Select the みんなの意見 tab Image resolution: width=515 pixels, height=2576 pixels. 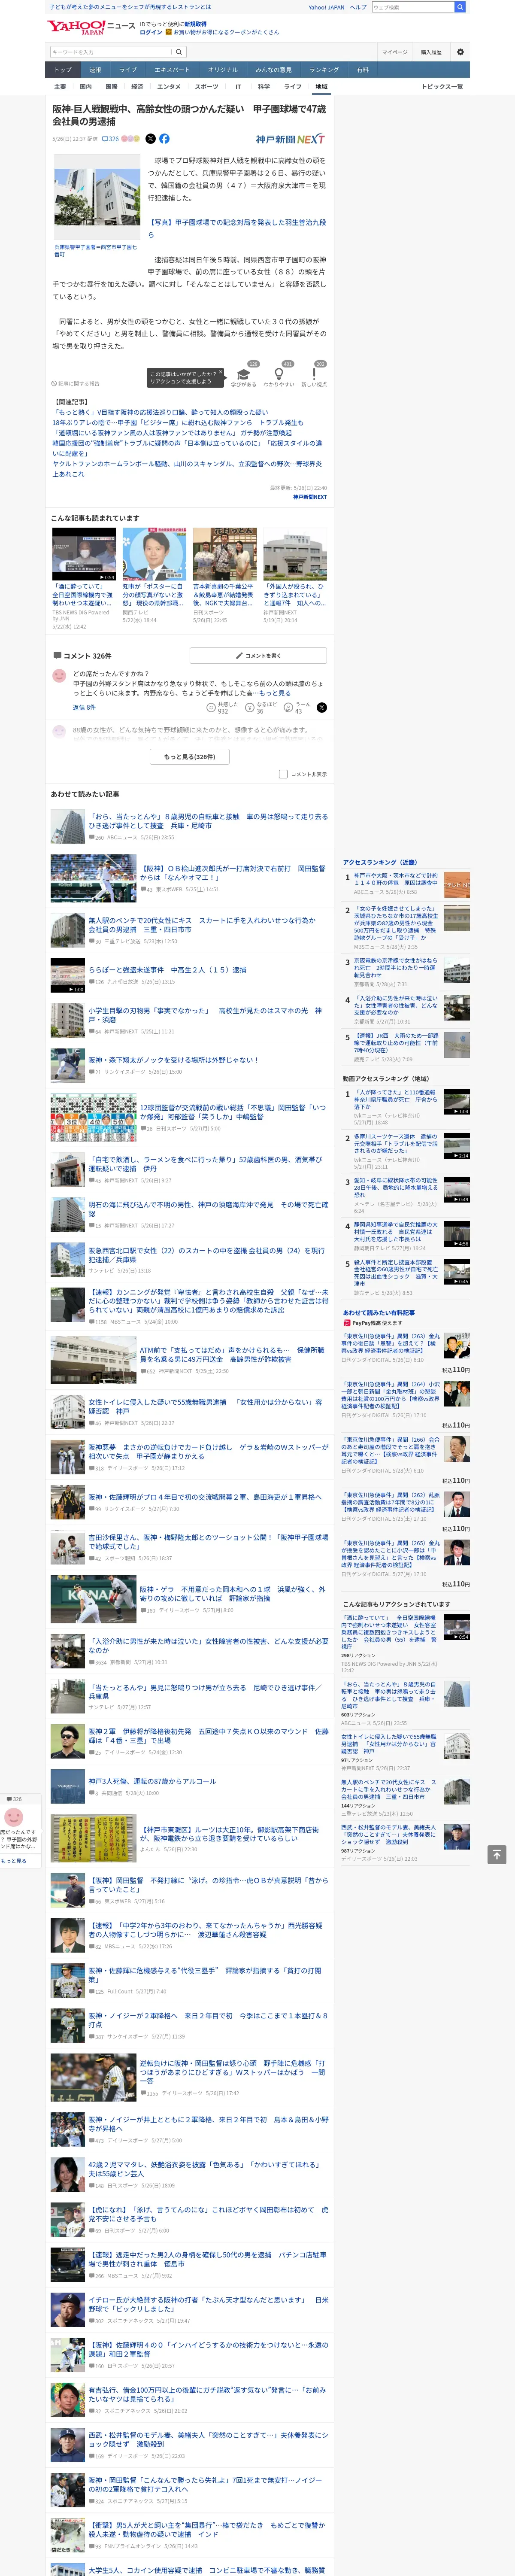coord(274,70)
